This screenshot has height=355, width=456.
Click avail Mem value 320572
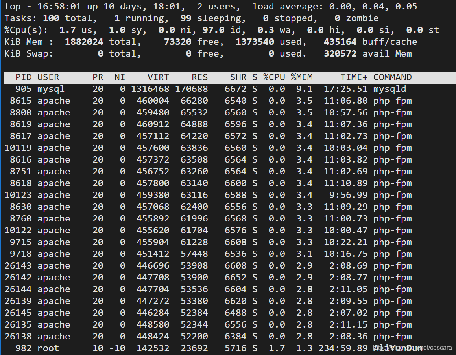(340, 53)
